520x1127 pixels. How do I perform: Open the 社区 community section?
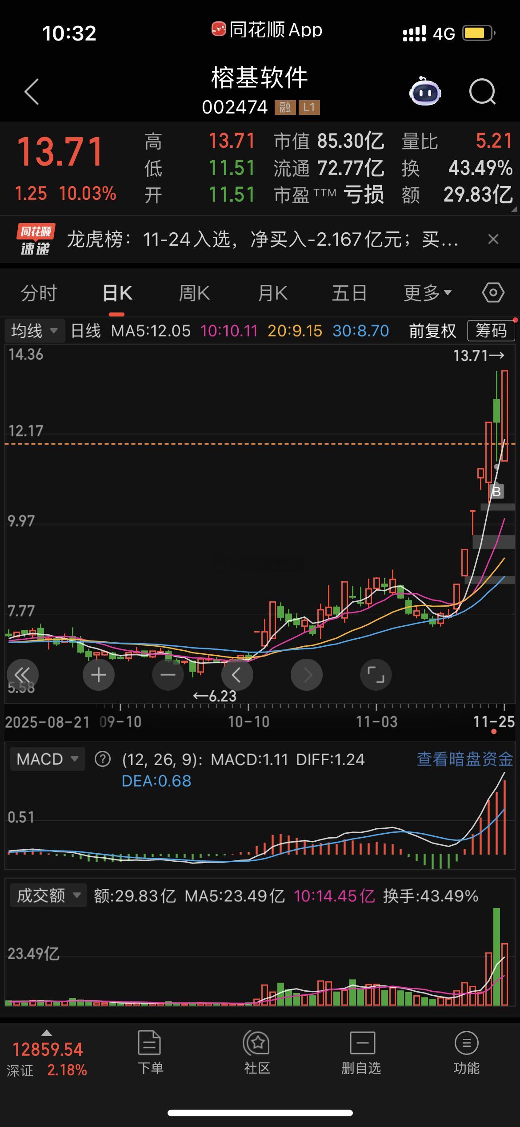(x=257, y=1053)
